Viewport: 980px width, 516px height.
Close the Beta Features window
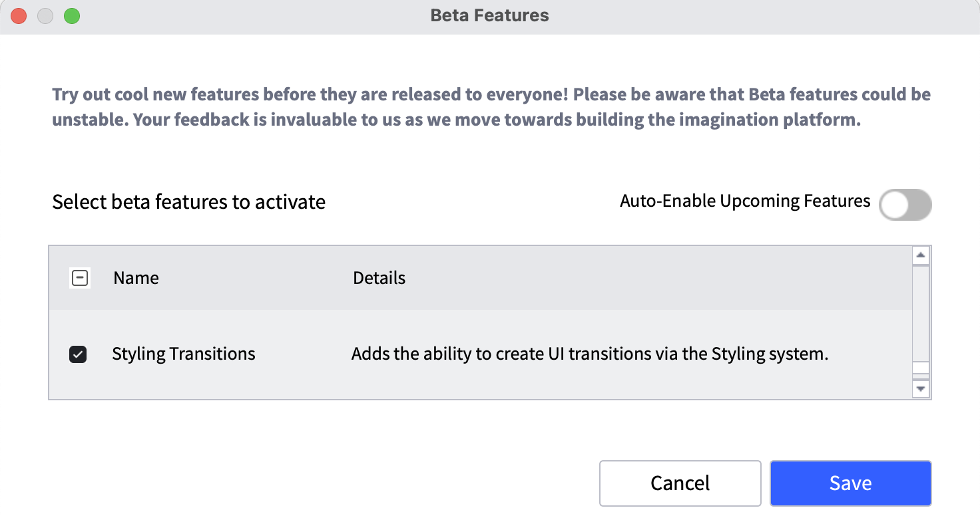pyautogui.click(x=19, y=16)
